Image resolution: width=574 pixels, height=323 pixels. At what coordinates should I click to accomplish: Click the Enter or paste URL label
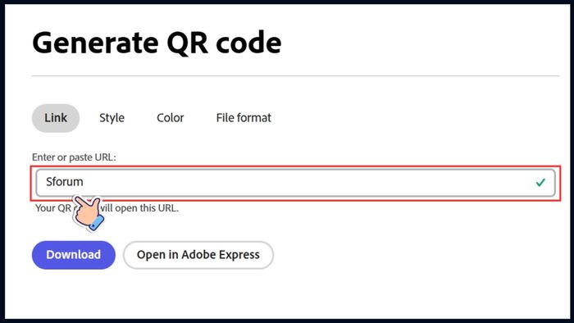[x=74, y=157]
